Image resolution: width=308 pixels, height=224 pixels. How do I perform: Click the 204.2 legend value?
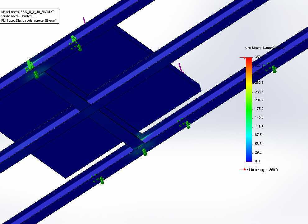(259, 100)
